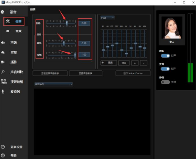Open the Post equalizer dropdown

point(107,18)
